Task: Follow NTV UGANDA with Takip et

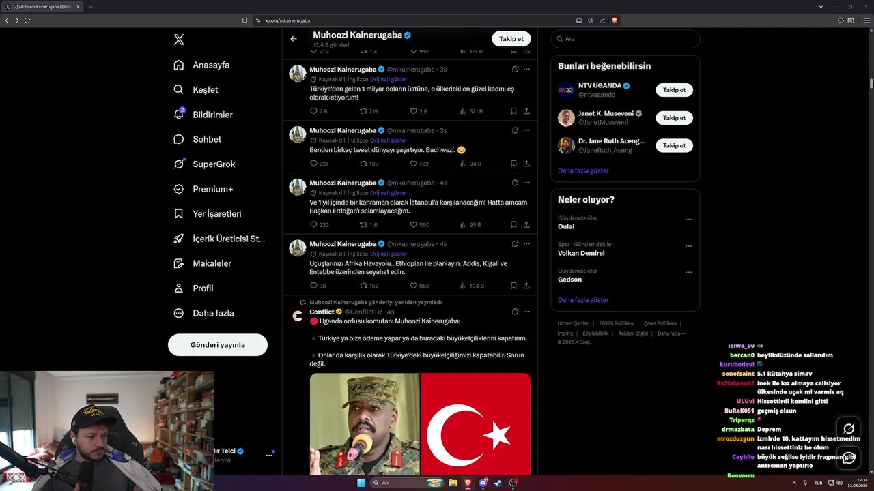Action: click(674, 90)
